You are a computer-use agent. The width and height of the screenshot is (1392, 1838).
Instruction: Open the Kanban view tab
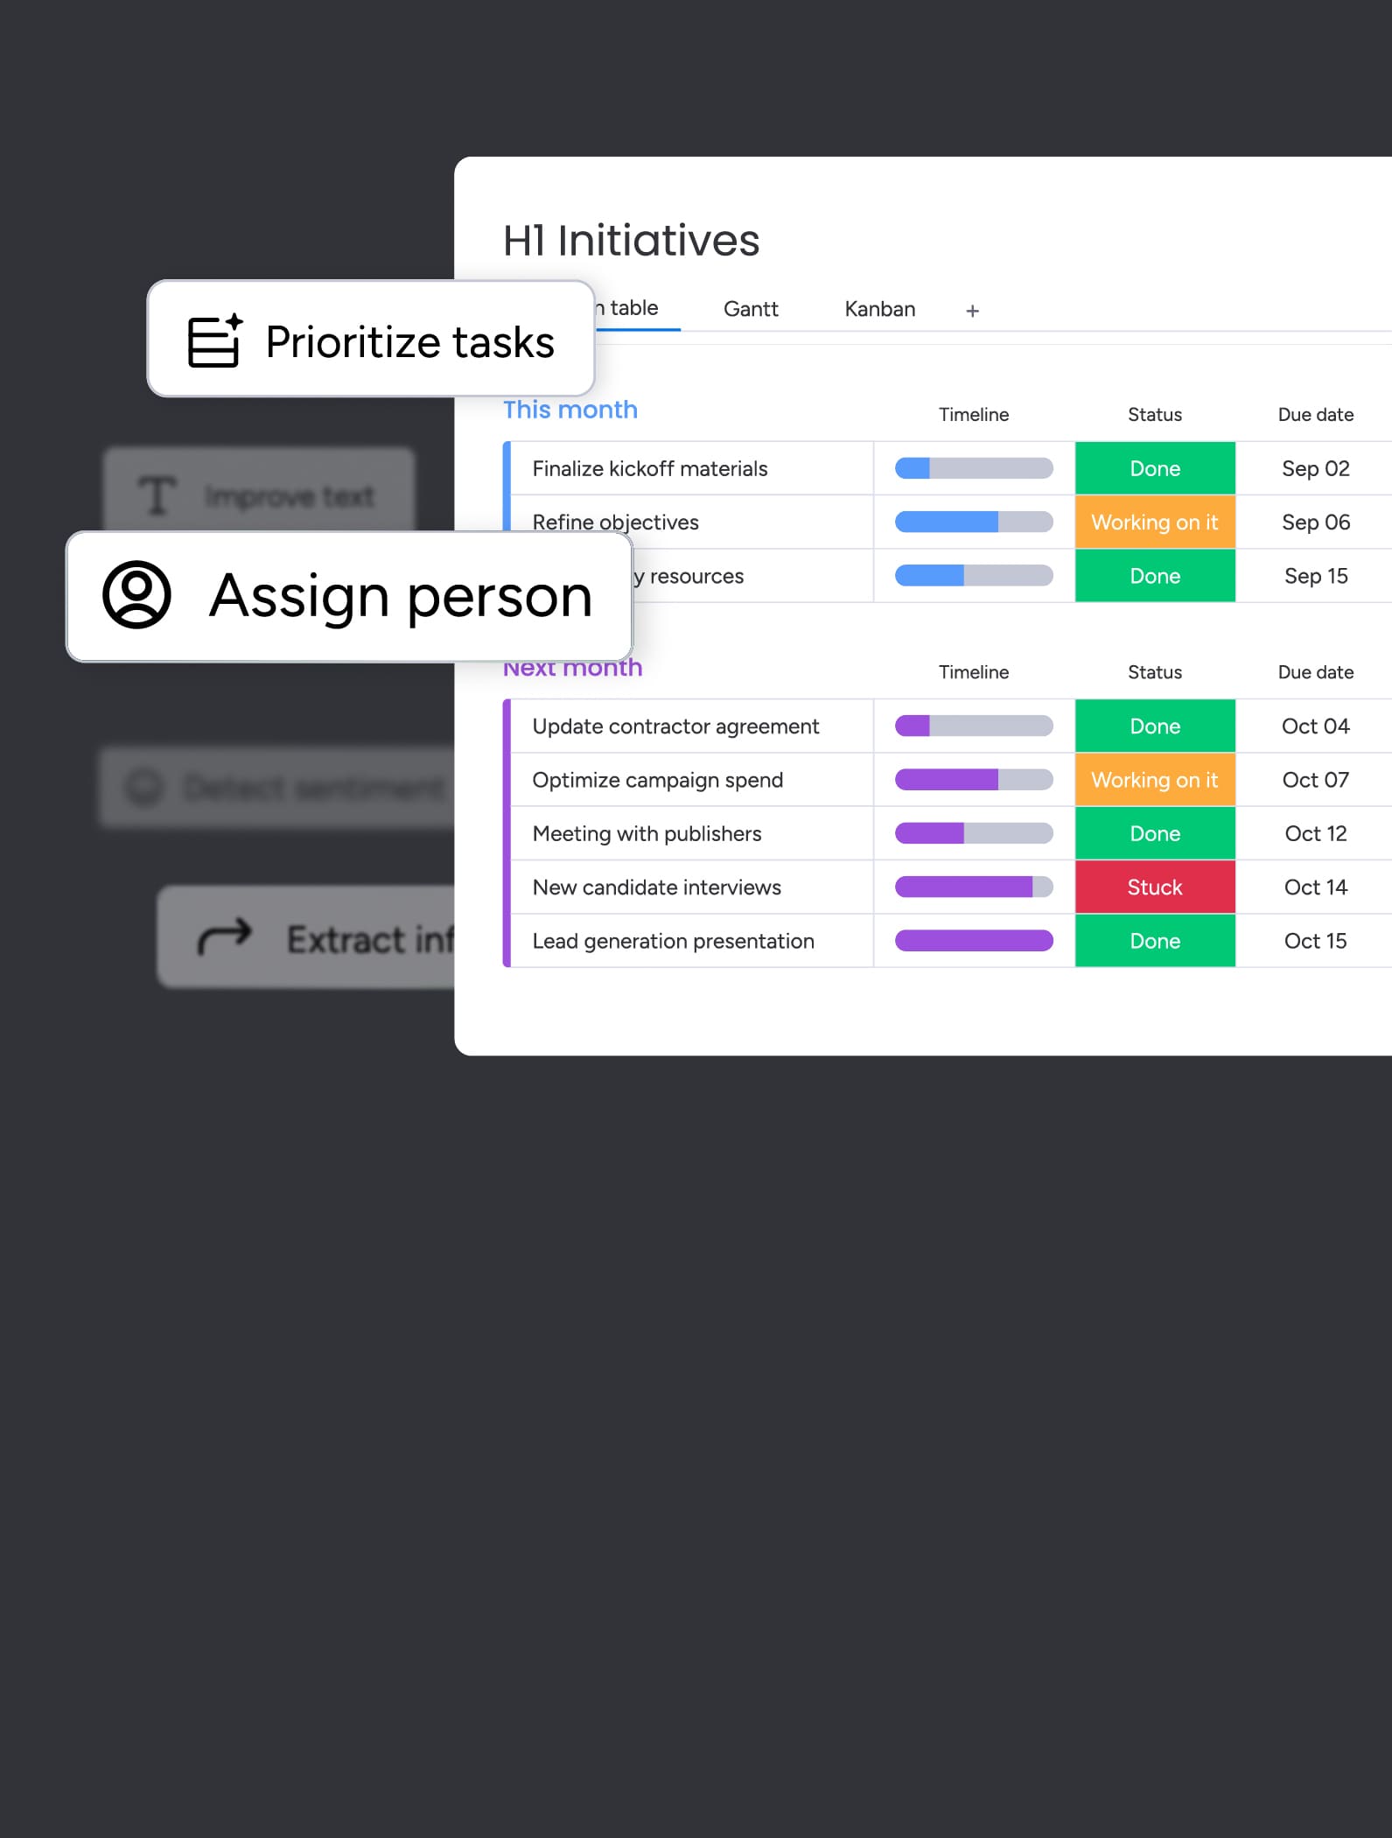(879, 309)
